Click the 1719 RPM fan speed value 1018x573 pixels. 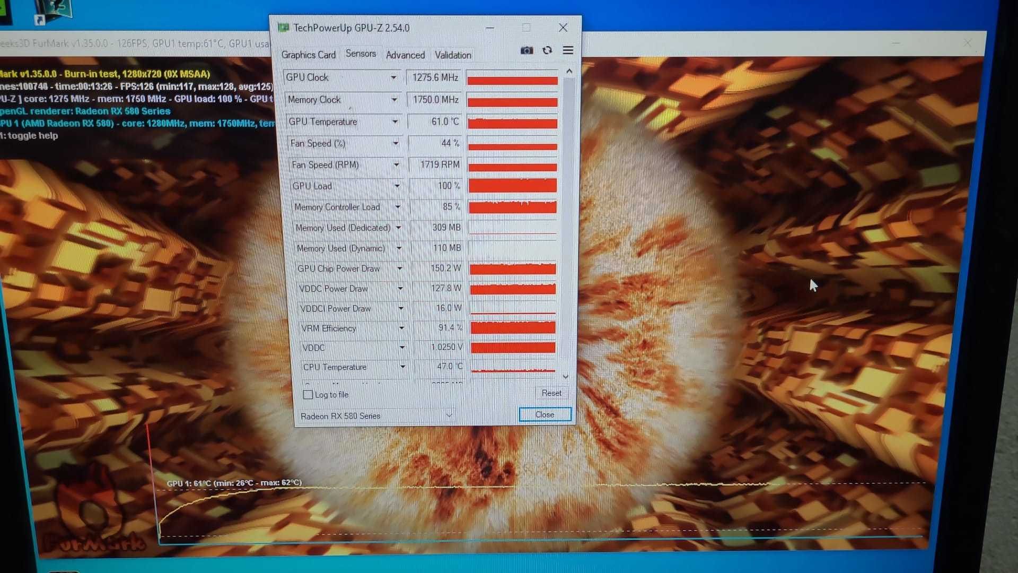[440, 164]
